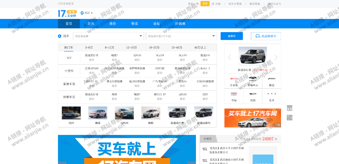Select the 25-40万 price tab
The width and height of the screenshot is (339, 164).
177,47
